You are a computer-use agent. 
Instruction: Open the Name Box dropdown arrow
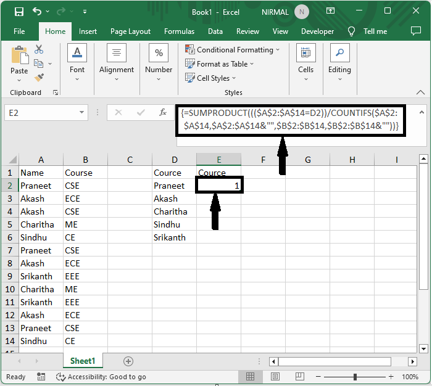[x=81, y=112]
